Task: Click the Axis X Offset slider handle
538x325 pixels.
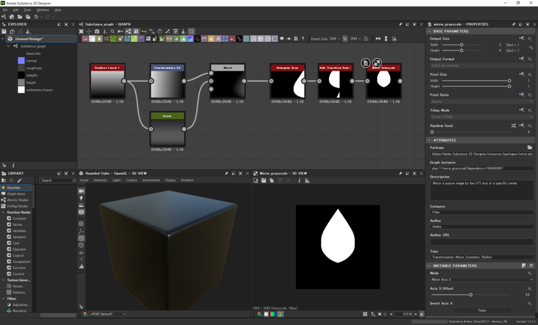Action: pyautogui.click(x=471, y=295)
